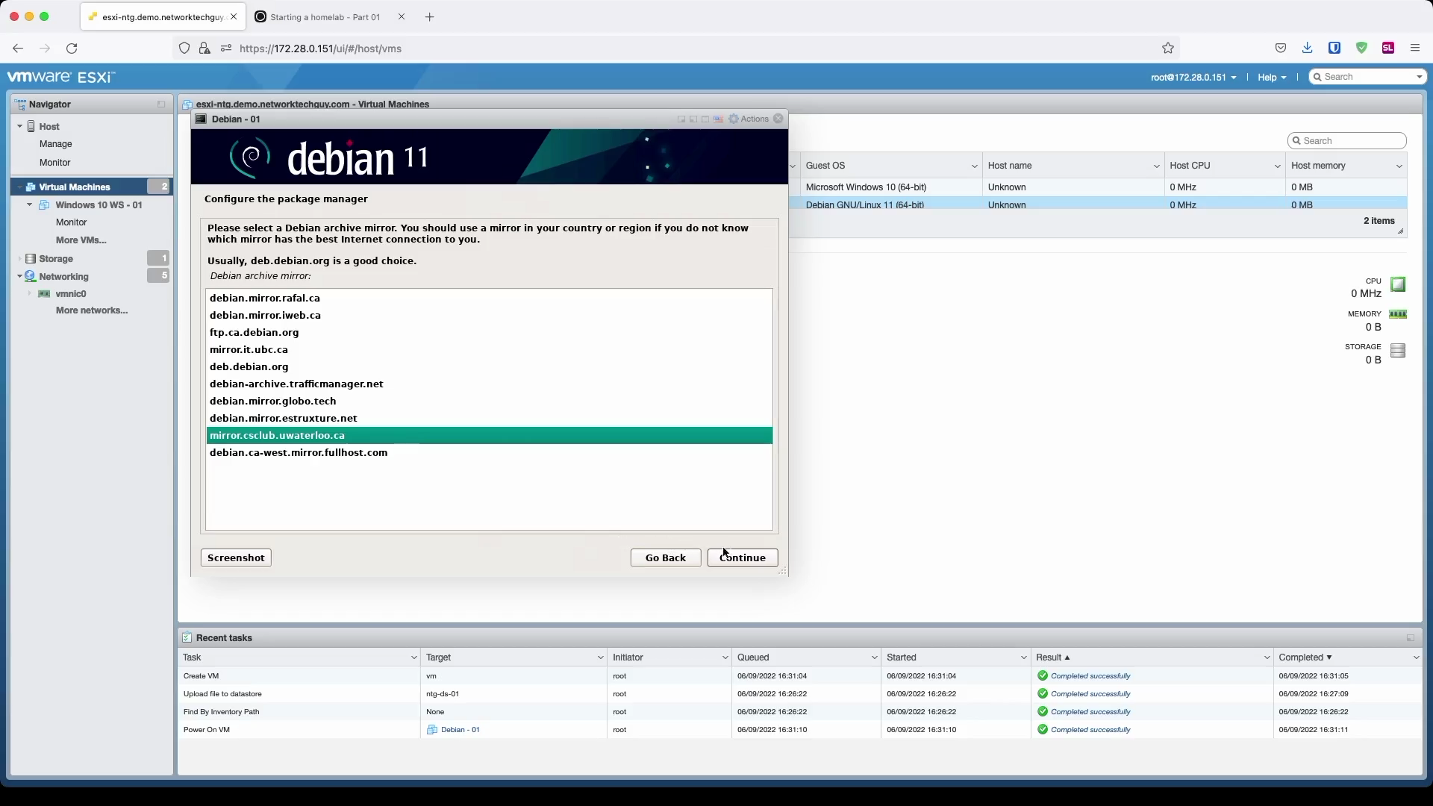Reload the page in browser
1433x806 pixels.
click(x=72, y=49)
